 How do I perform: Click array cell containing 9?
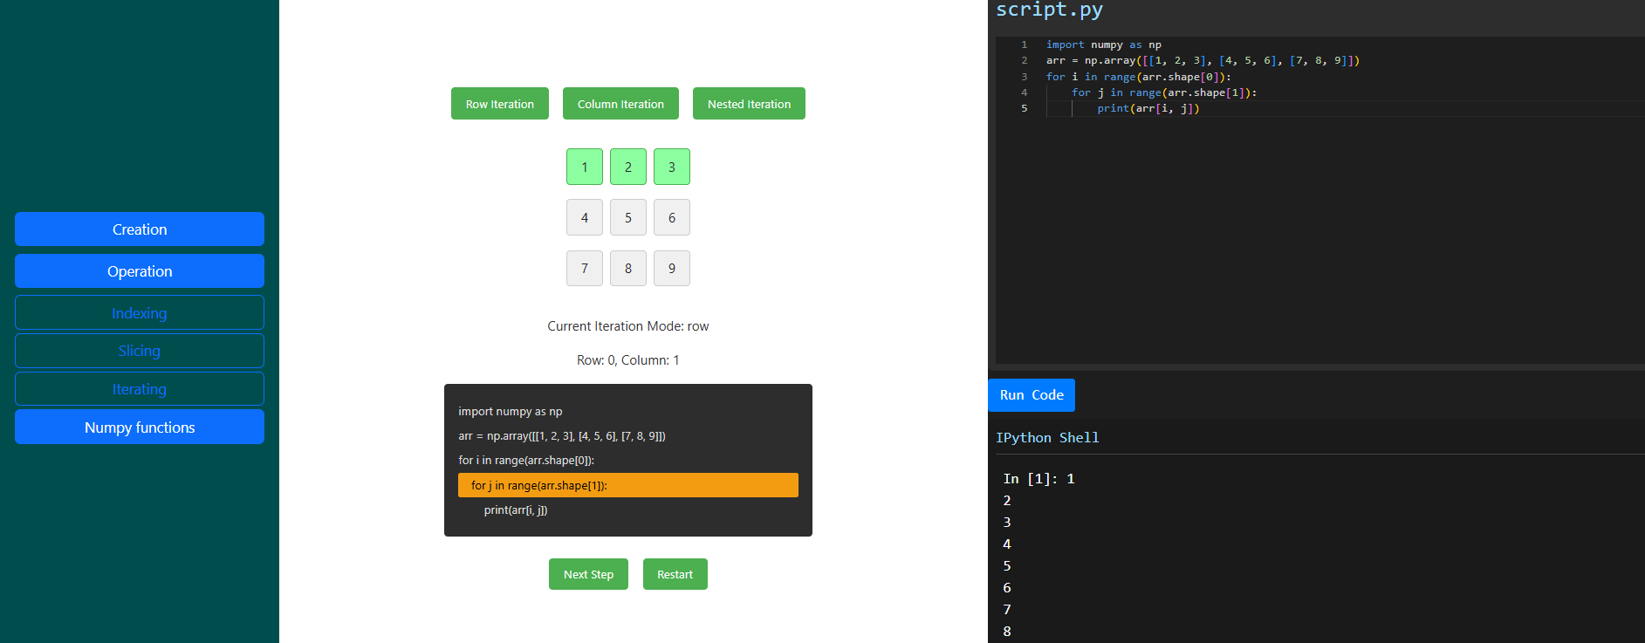point(672,268)
